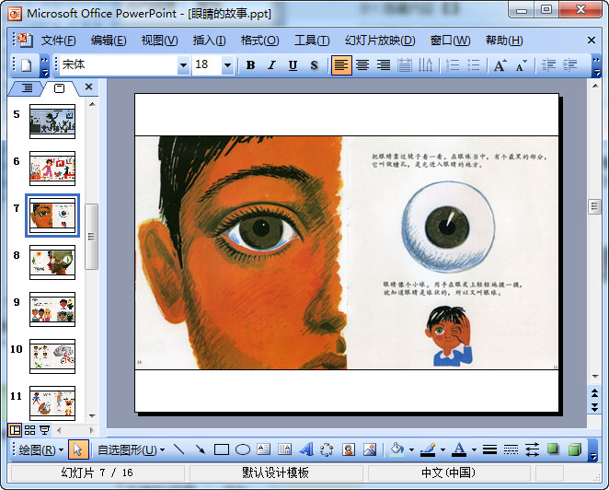Expand formatting toolbar options arrow
Viewport: 609px width, 490px height.
coord(596,65)
